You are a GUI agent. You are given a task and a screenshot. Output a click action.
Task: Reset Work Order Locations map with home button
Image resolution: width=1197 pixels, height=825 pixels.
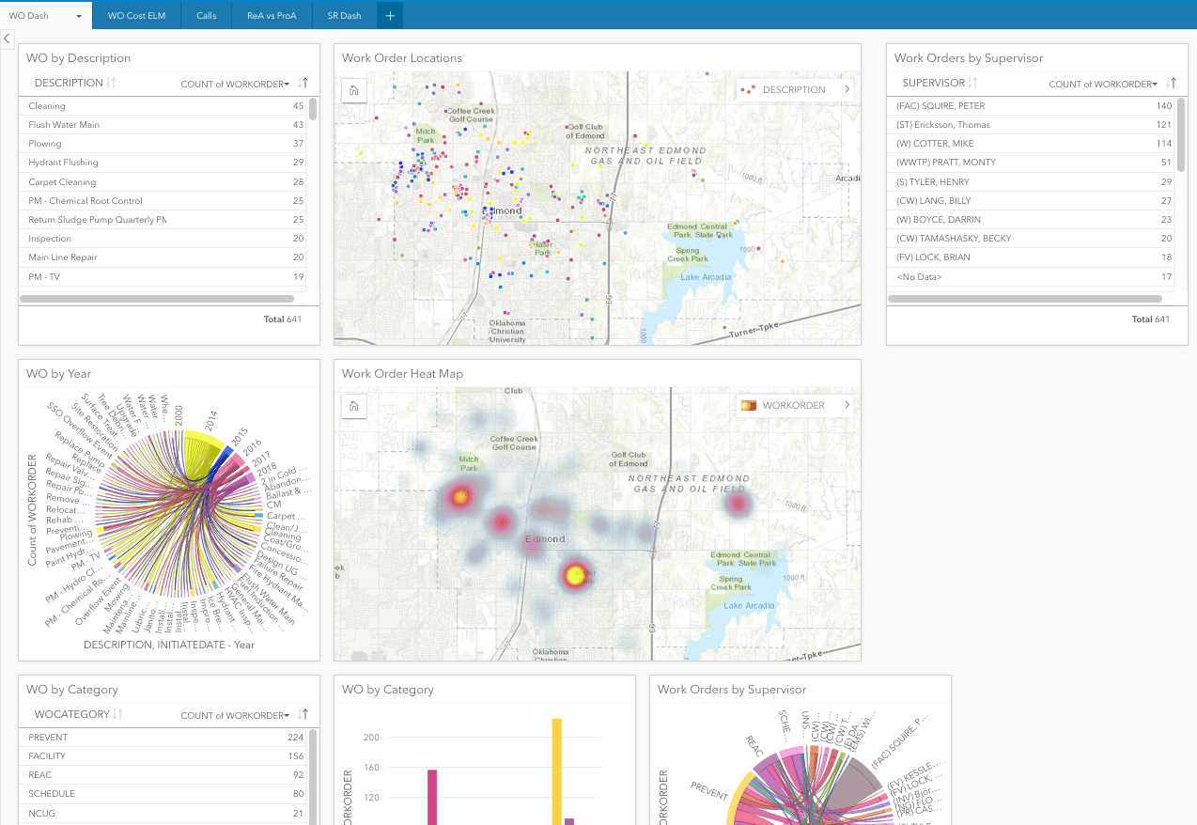pyautogui.click(x=354, y=90)
